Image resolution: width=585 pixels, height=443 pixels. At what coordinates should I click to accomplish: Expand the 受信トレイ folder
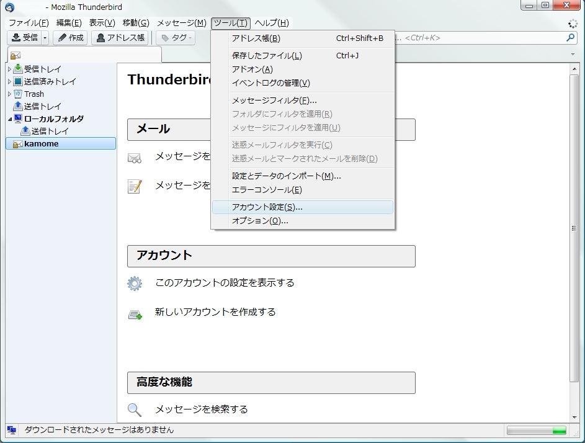9,69
